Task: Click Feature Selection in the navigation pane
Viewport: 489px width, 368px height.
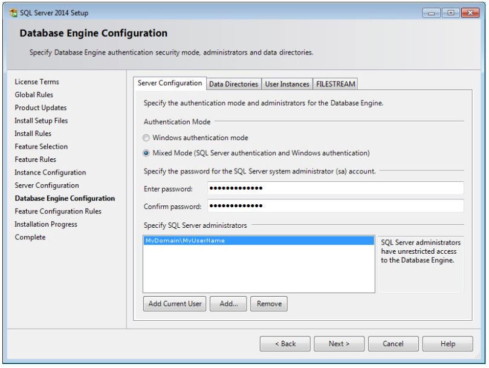Action: point(40,146)
